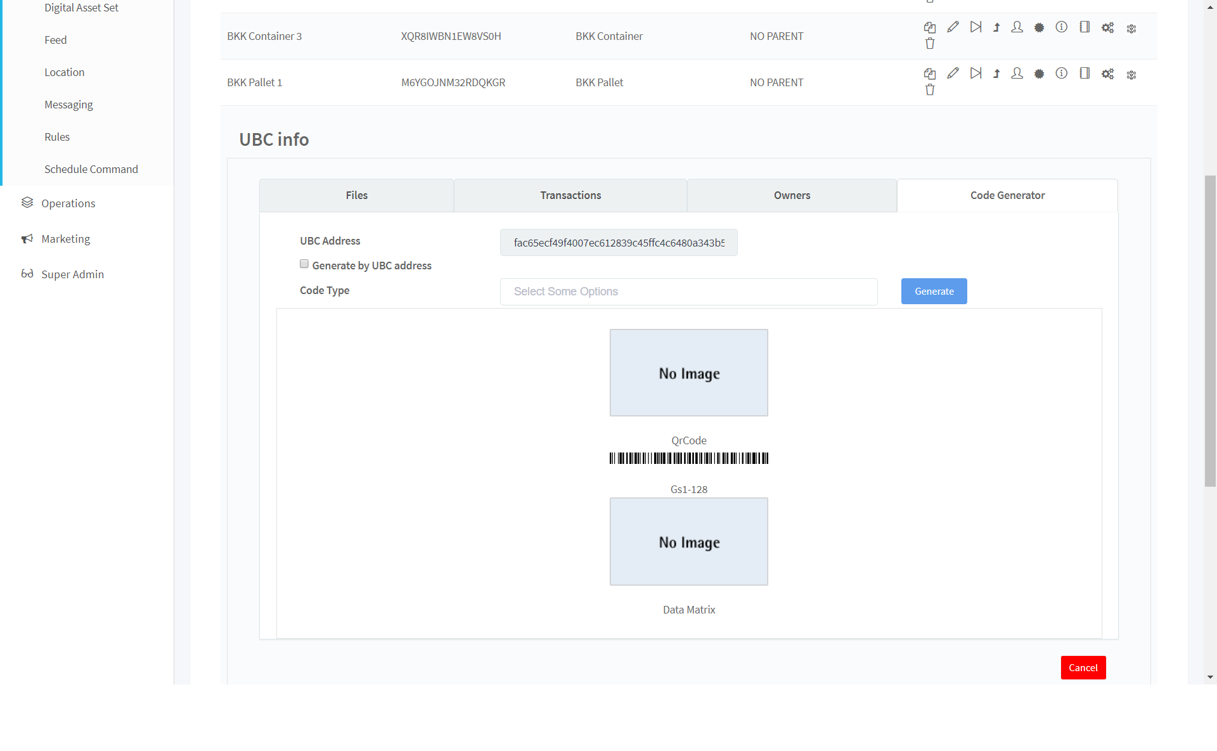This screenshot has width=1217, height=751.
Task: Click delete trash icon for BKK Container 3
Action: coord(930,44)
